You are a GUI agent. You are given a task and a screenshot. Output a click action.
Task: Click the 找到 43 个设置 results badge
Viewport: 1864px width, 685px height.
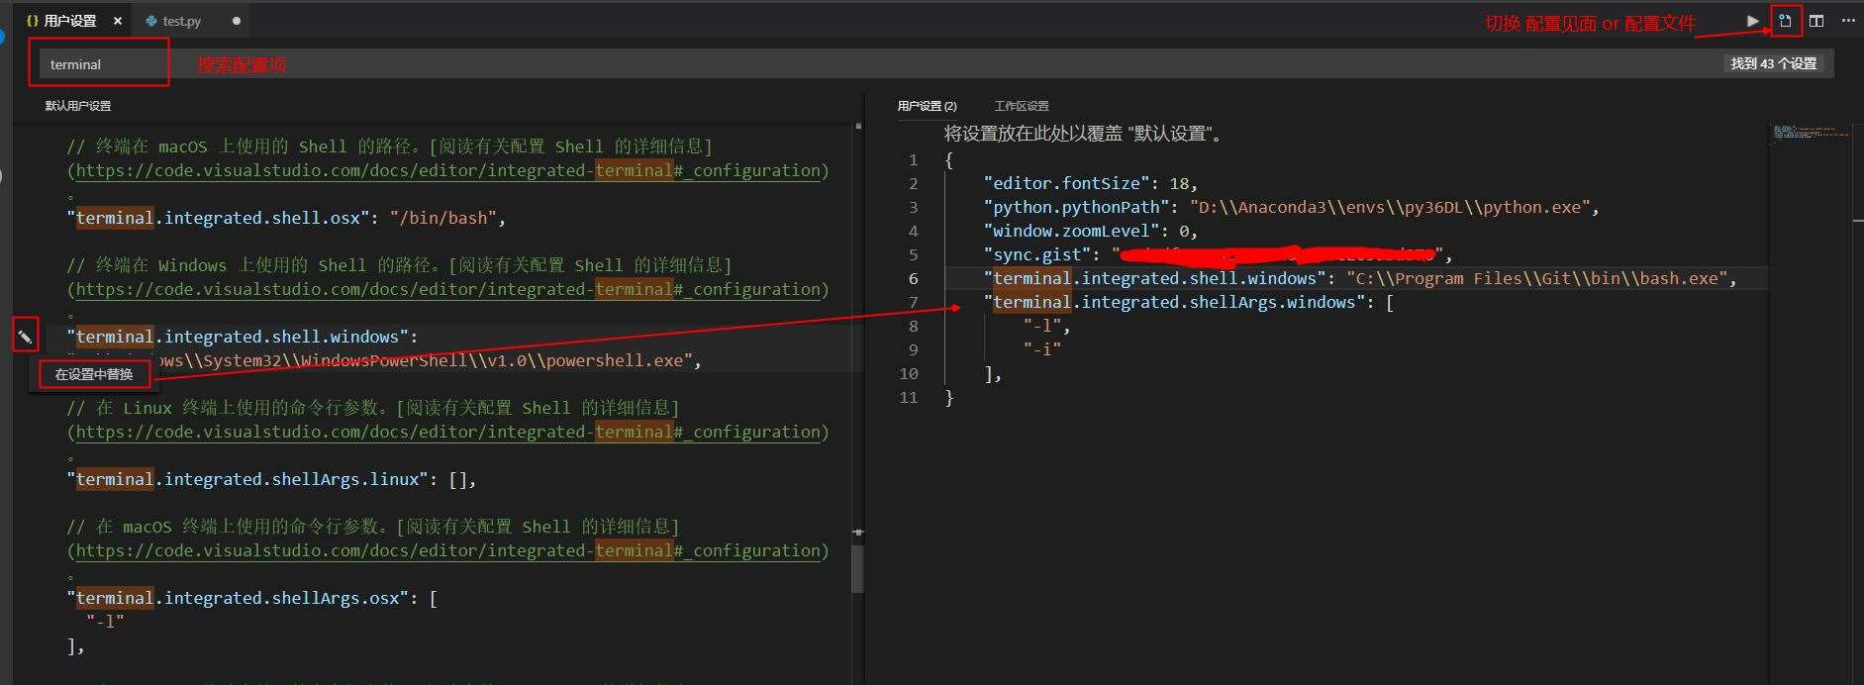tap(1774, 63)
